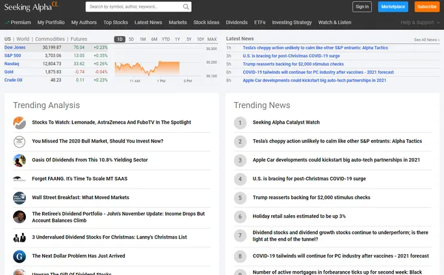Click rank badge 3 in Trending News
The image size is (444, 275).
coord(240,161)
